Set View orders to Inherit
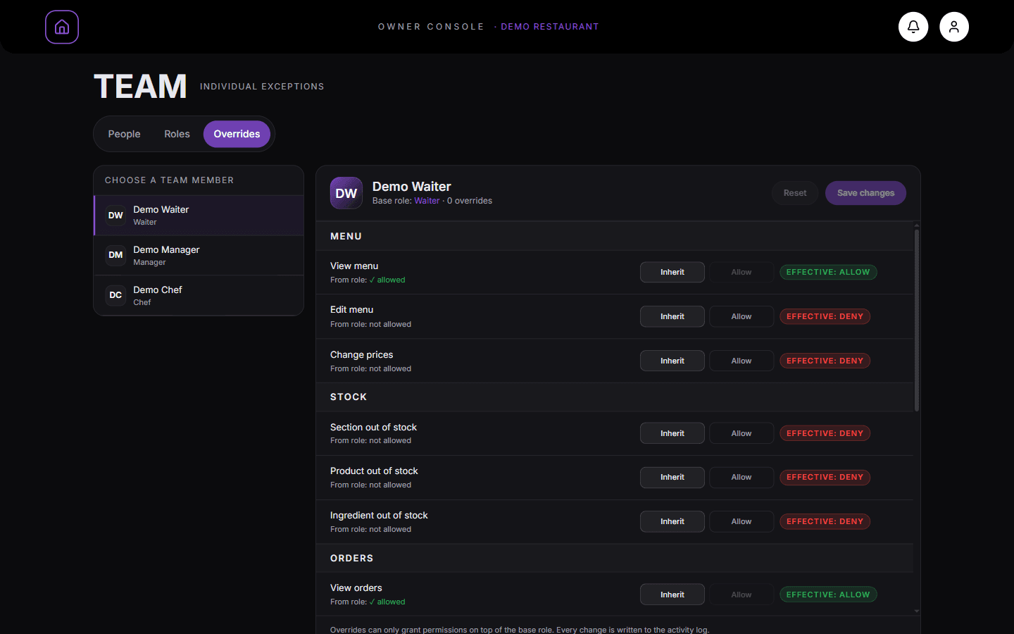 672,595
